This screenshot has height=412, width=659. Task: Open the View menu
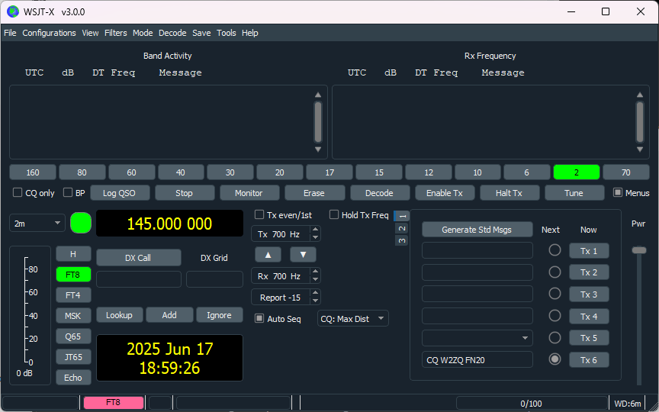point(90,33)
